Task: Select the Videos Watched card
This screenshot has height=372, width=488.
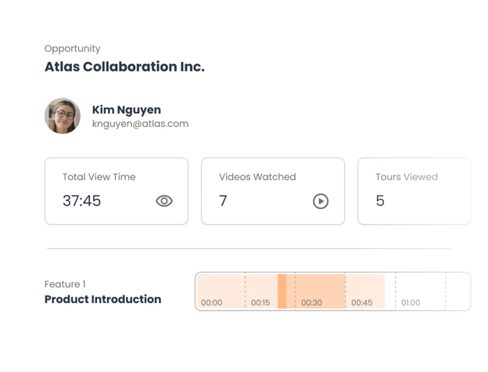Action: coord(273,191)
